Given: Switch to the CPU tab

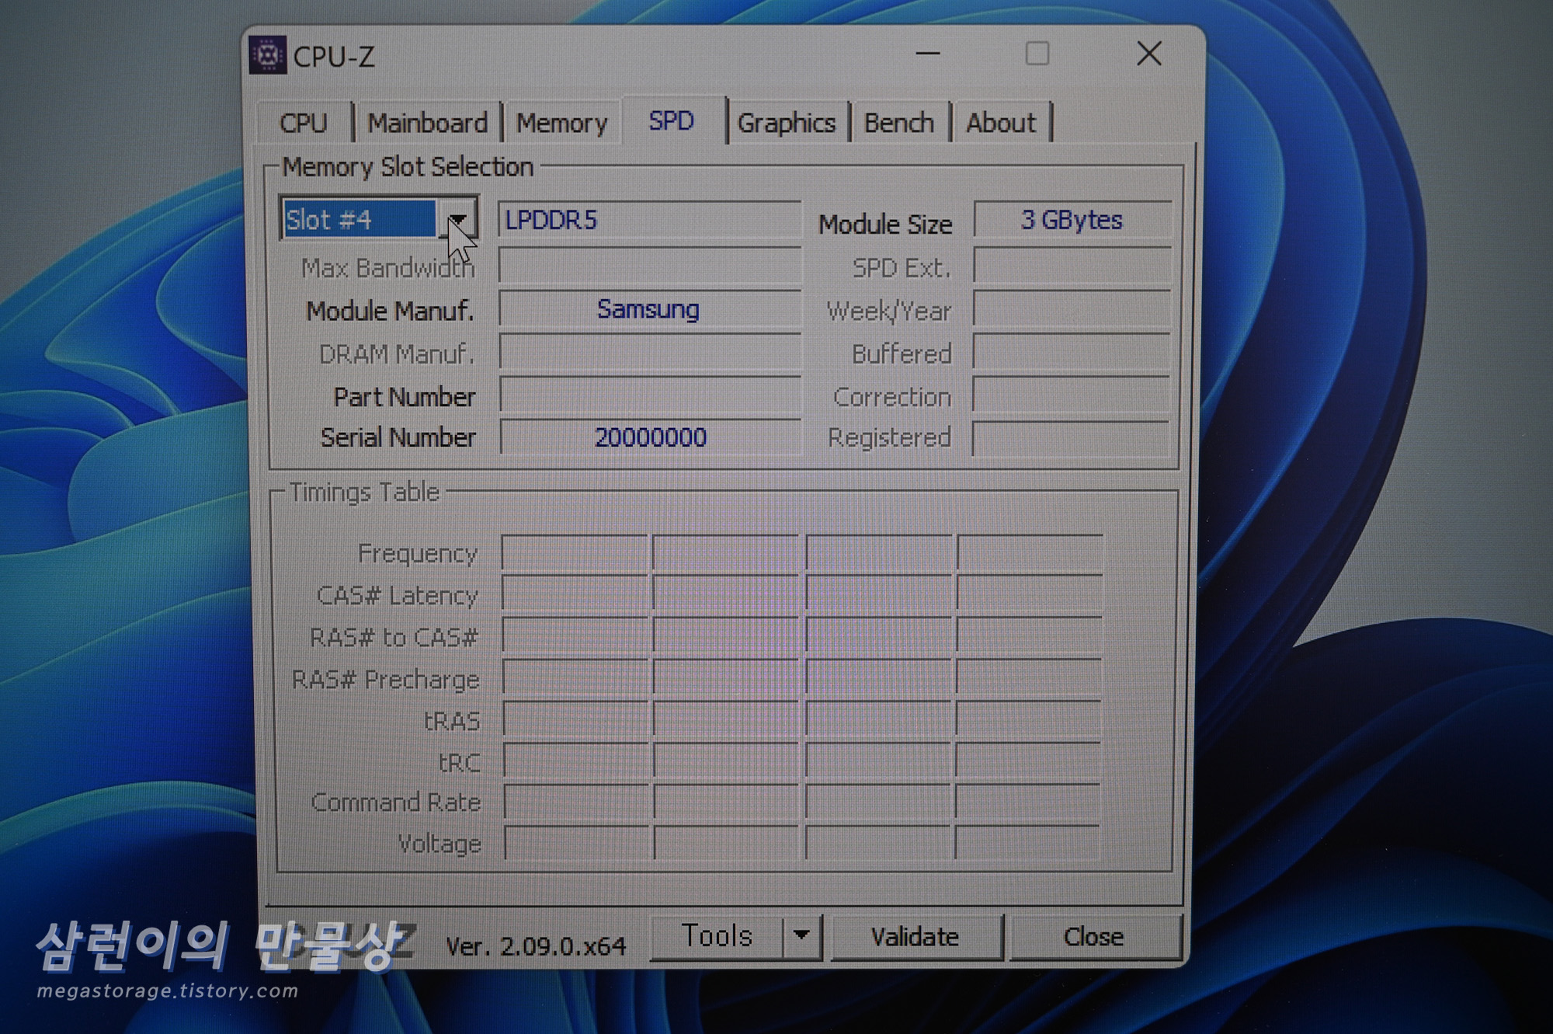Looking at the screenshot, I should click(x=304, y=123).
